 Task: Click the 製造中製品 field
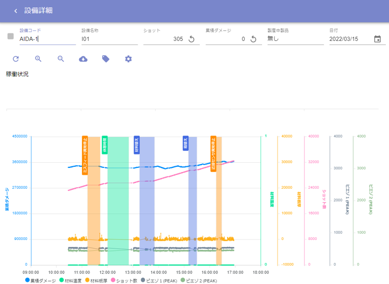coord(295,39)
